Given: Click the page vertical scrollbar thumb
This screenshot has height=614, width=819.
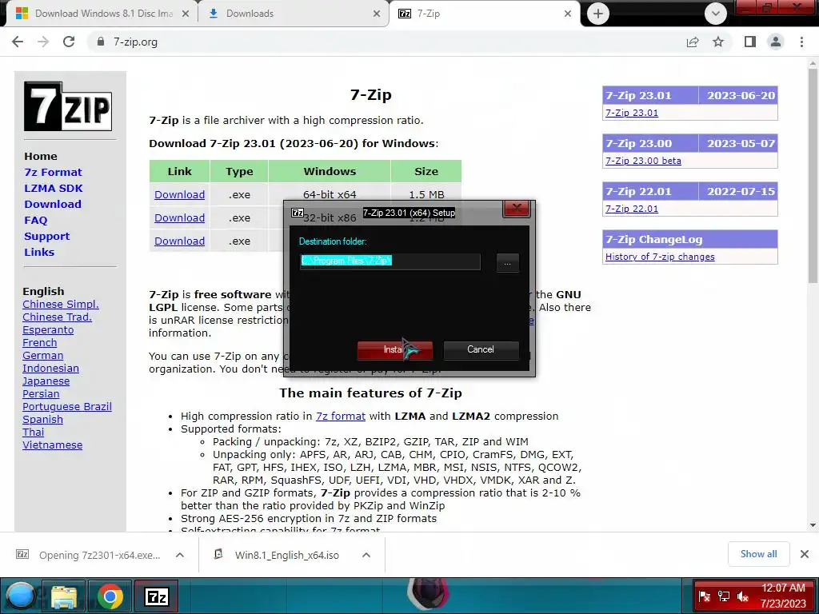Looking at the screenshot, I should 813,175.
